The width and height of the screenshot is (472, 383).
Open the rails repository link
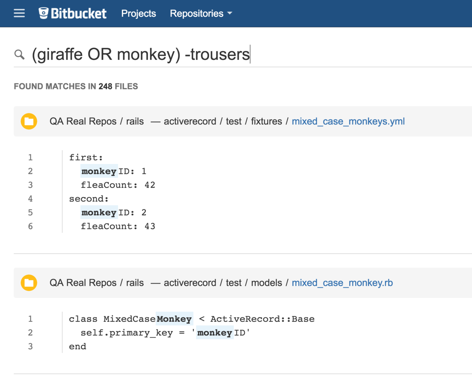tap(135, 121)
